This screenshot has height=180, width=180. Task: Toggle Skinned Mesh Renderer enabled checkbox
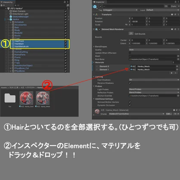[x=99, y=29]
